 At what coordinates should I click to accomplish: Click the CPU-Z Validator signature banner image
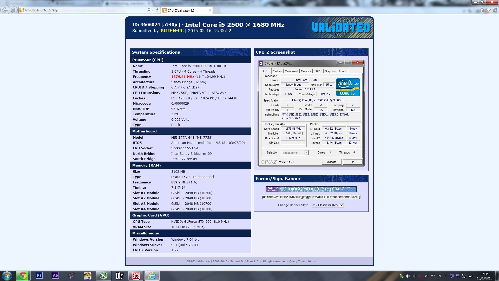[x=311, y=189]
